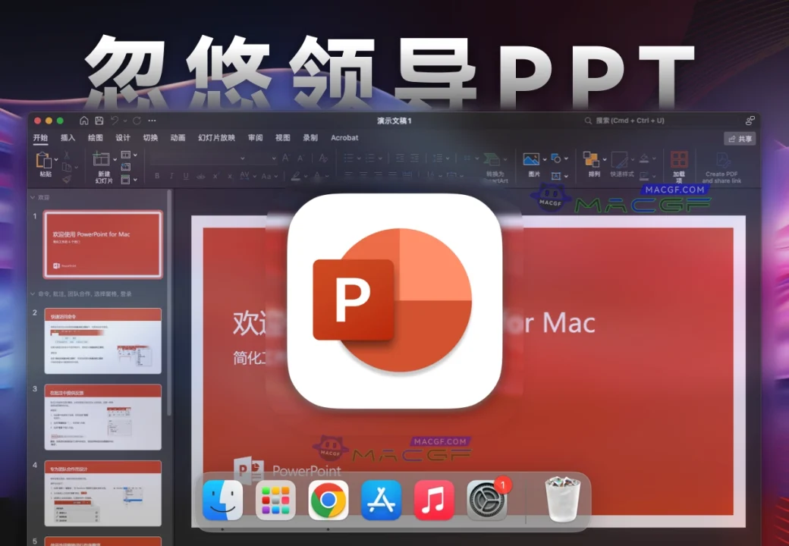Image resolution: width=789 pixels, height=546 pixels.
Task: Open Google Chrome from the Dock
Action: (328, 500)
